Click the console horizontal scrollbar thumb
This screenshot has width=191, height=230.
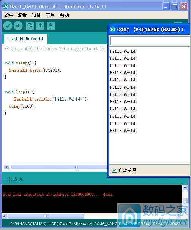click(x=46, y=216)
